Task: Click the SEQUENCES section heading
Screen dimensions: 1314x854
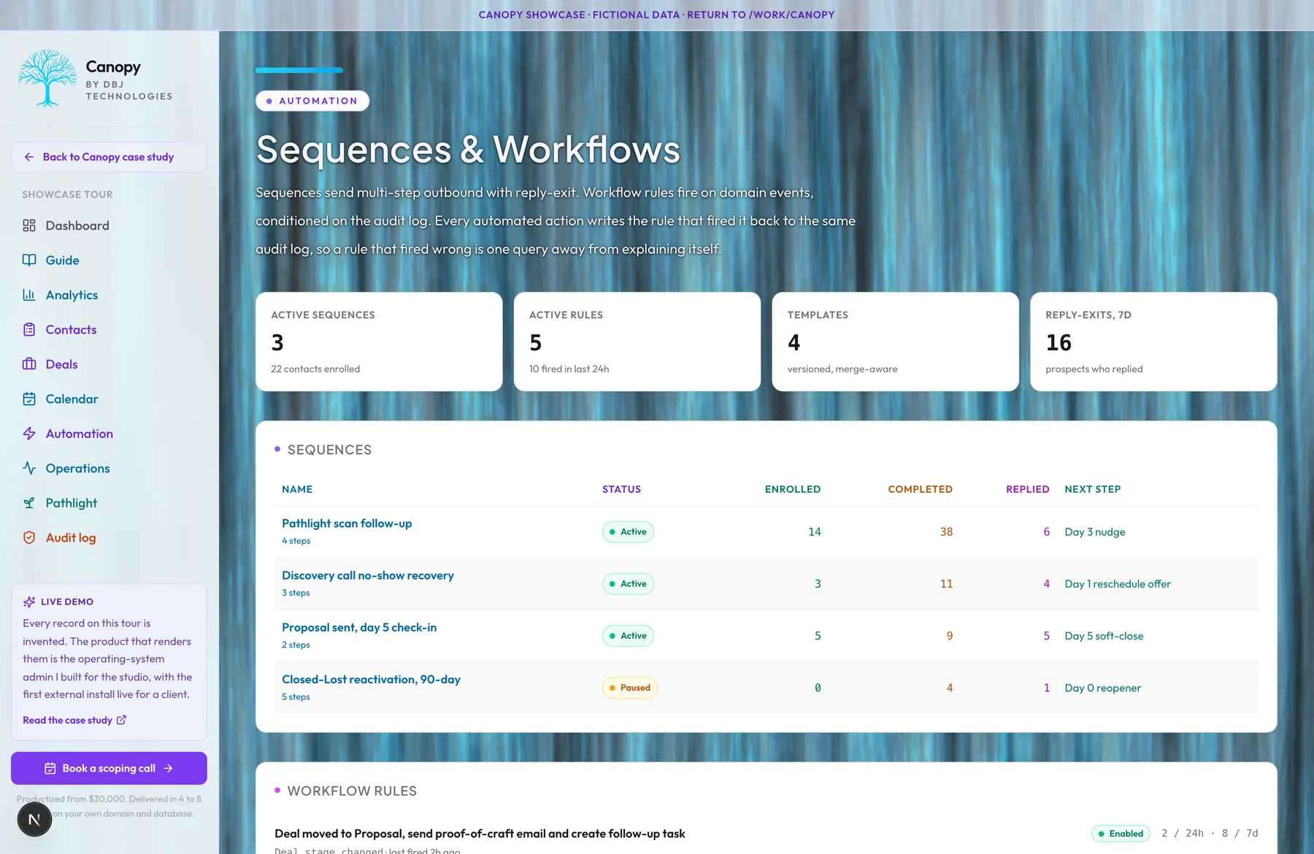Action: pos(329,450)
